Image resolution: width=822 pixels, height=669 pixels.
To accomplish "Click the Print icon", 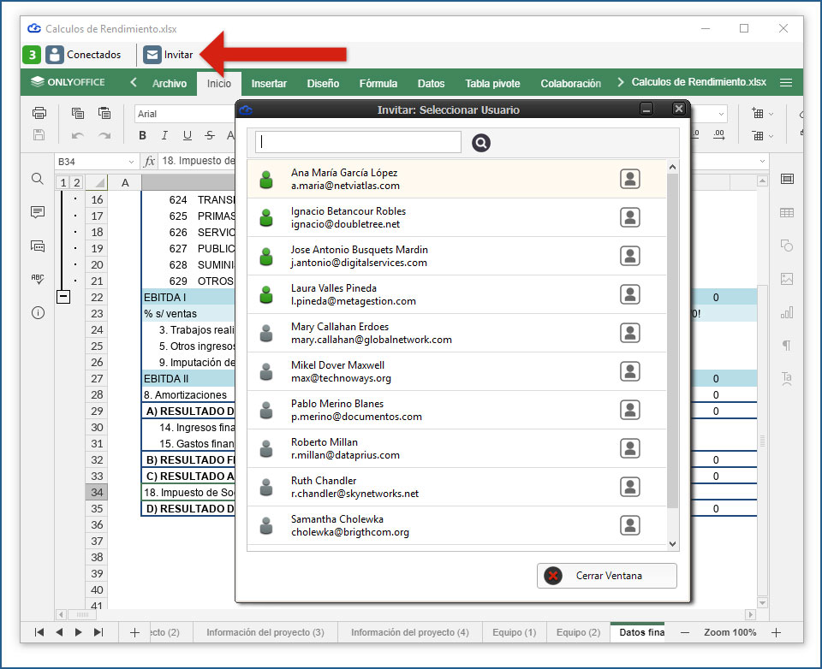I will tap(39, 113).
